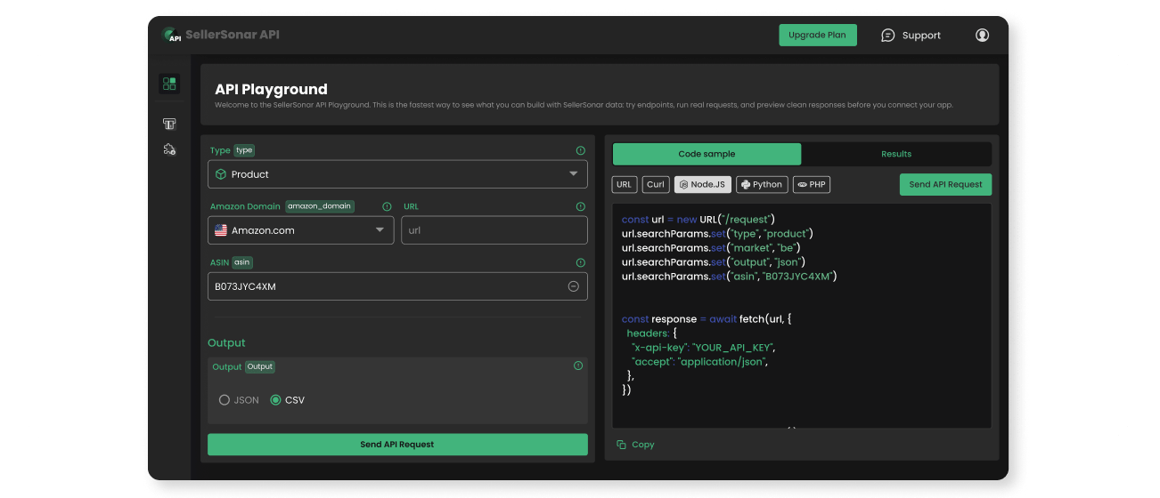Click the Upgrade Plan button

tap(817, 36)
